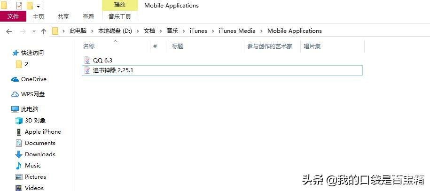This screenshot has height=191, width=430.
Task: Click the WPS网盘 cloud icon
Action: (15, 94)
